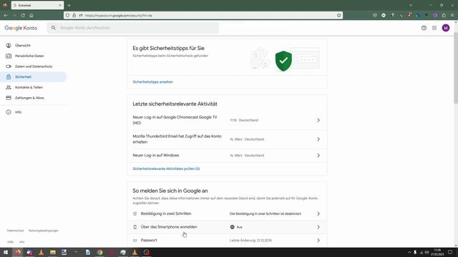The height and width of the screenshot is (257, 458).
Task: Click the browser back arrow
Action: (6, 15)
